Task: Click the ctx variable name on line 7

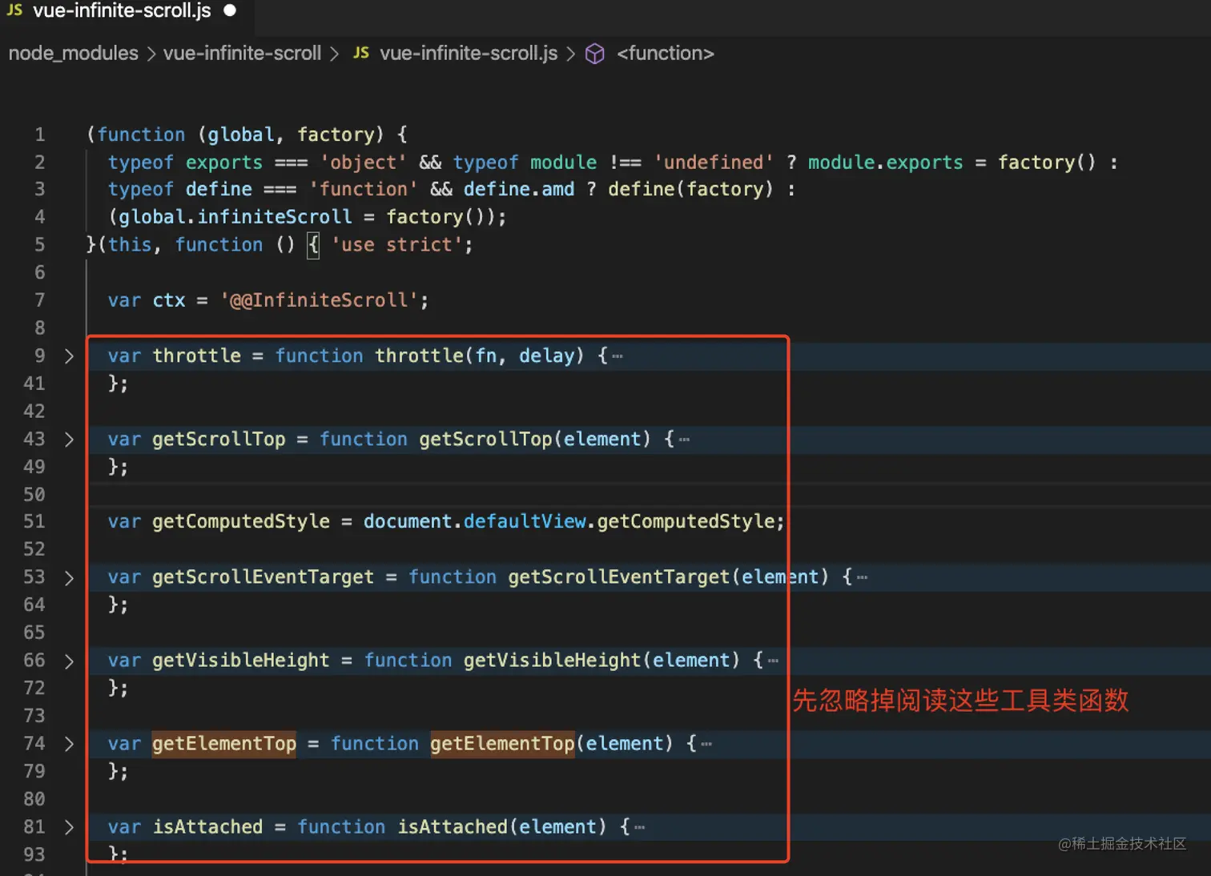Action: tap(169, 300)
